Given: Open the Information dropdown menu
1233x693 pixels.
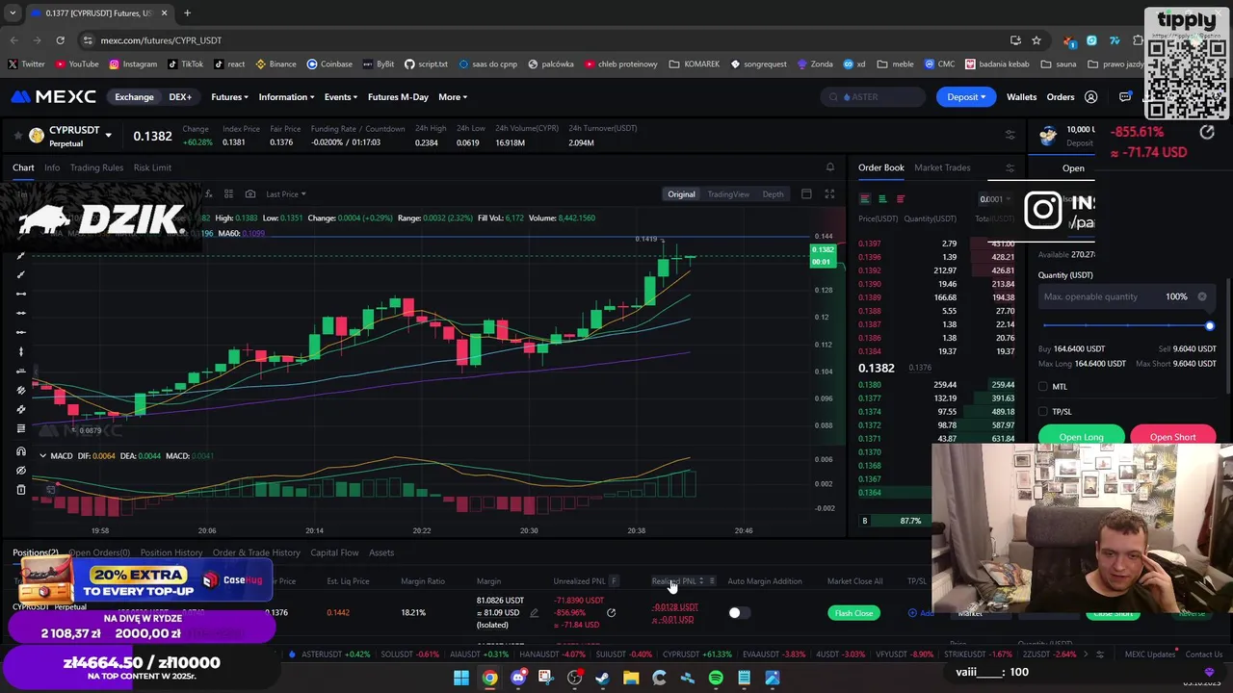Looking at the screenshot, I should 286,97.
